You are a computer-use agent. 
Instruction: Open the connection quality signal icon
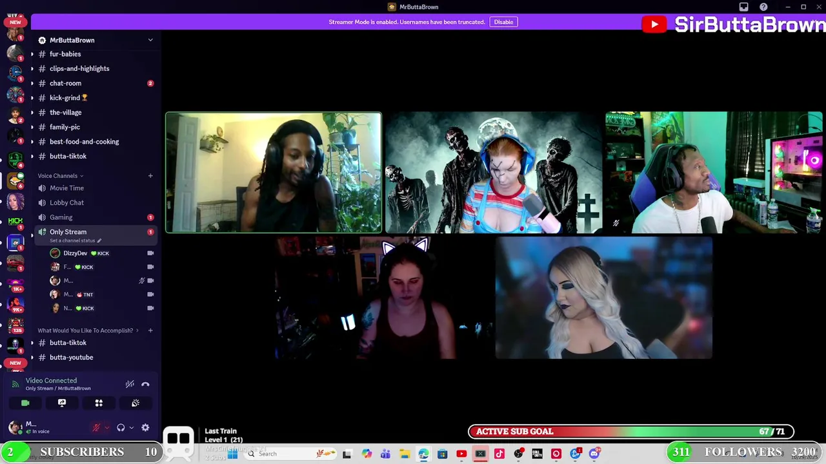(x=15, y=384)
